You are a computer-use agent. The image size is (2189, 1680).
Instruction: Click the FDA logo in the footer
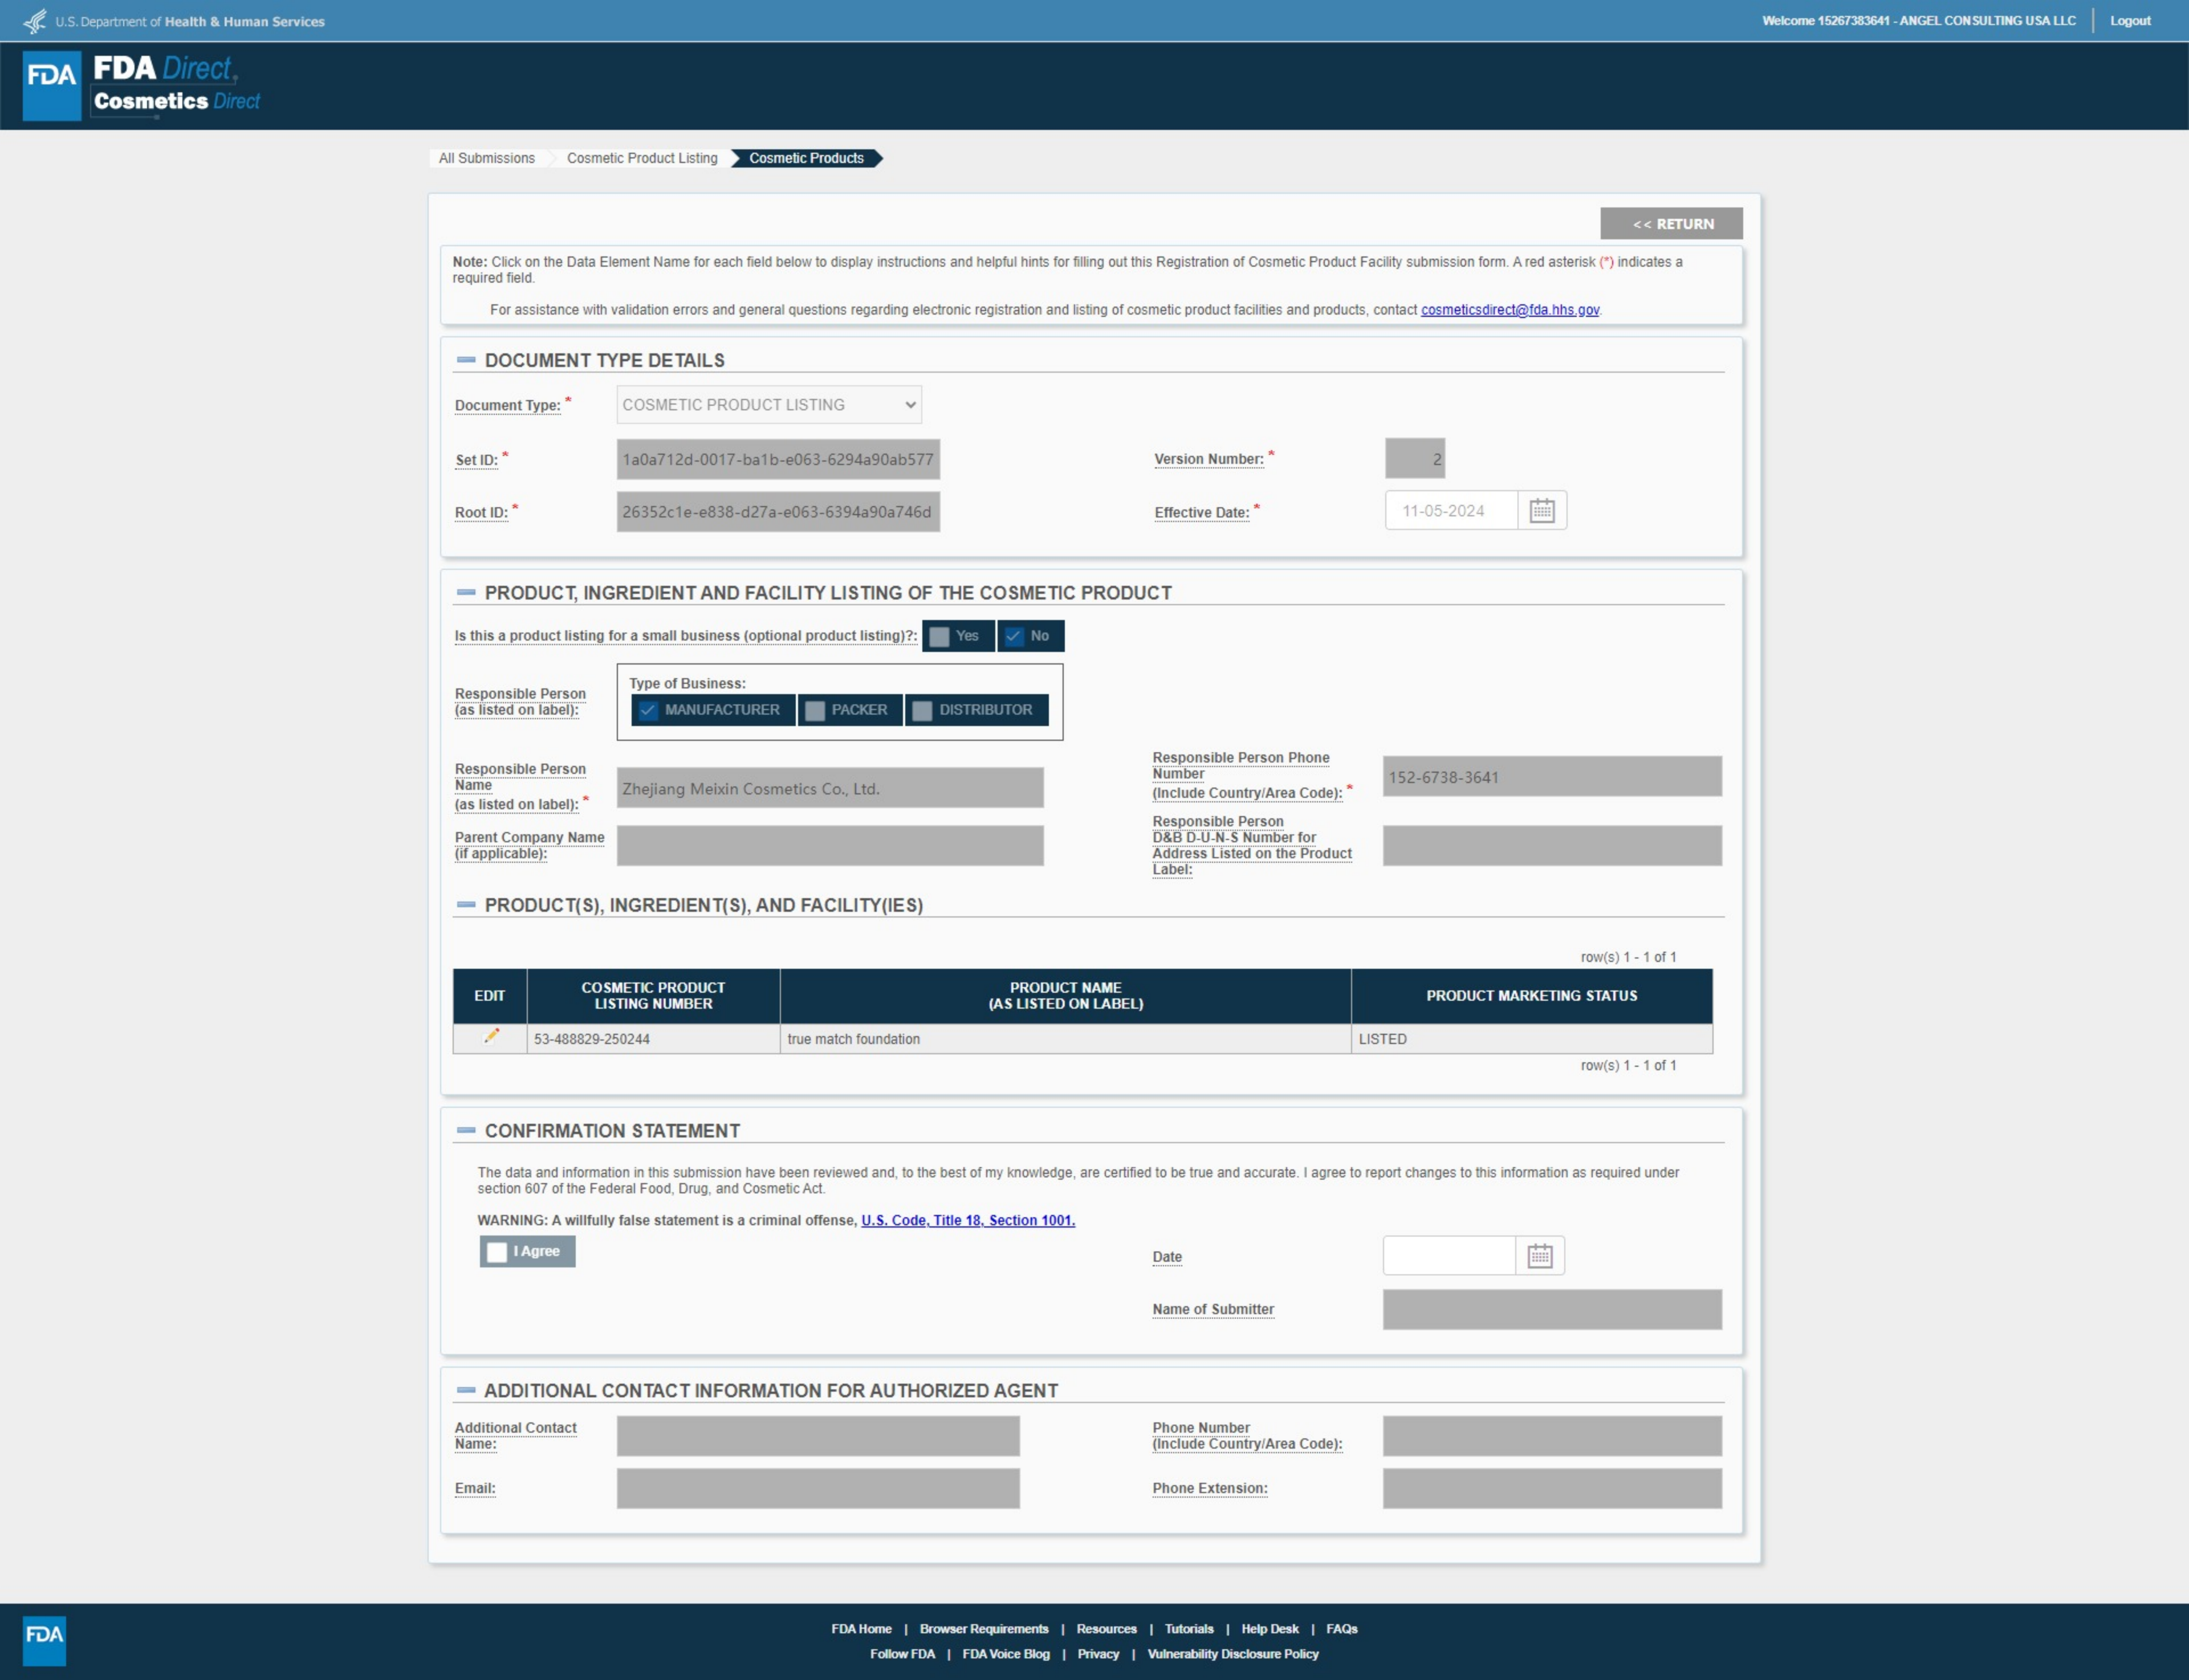click(44, 1640)
